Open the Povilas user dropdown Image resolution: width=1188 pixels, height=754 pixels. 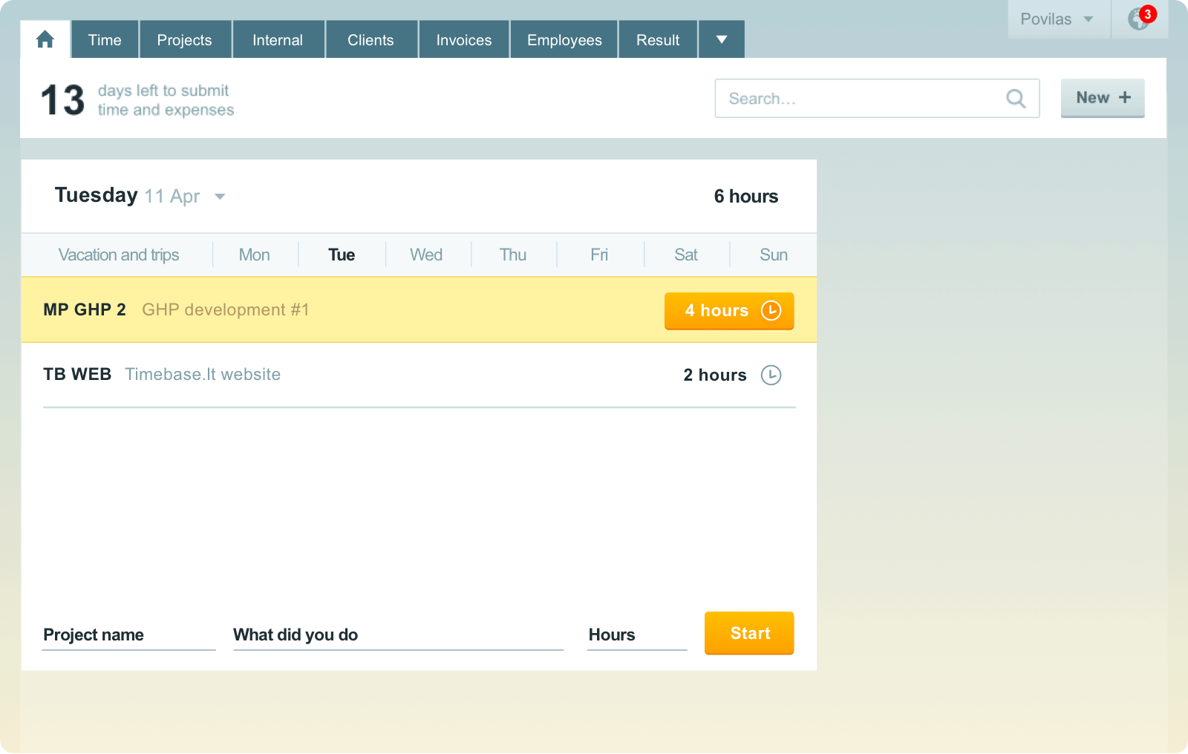click(x=1057, y=19)
